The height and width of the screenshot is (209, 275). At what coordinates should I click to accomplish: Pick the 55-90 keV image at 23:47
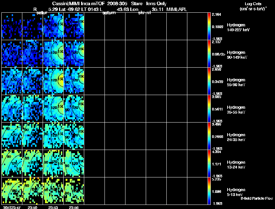tap(12, 81)
